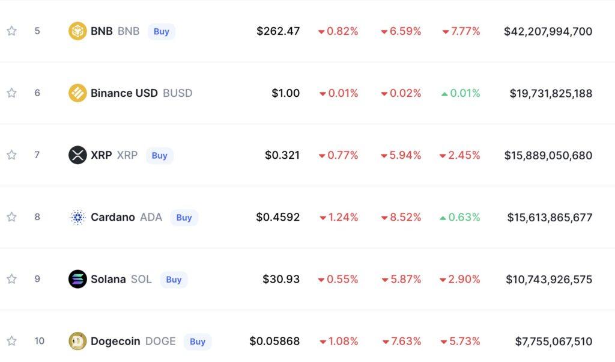Image resolution: width=615 pixels, height=362 pixels.
Task: Click BNB market cap value $42,207,994,700
Action: click(548, 31)
